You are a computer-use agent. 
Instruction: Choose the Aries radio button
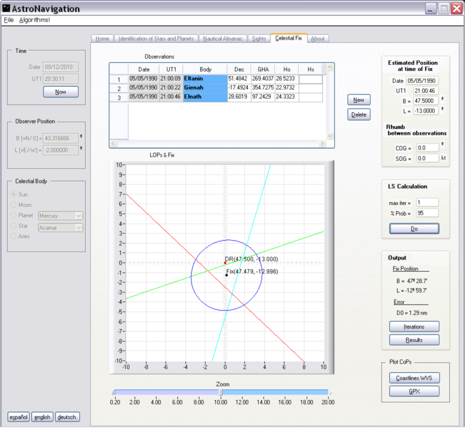click(15, 236)
